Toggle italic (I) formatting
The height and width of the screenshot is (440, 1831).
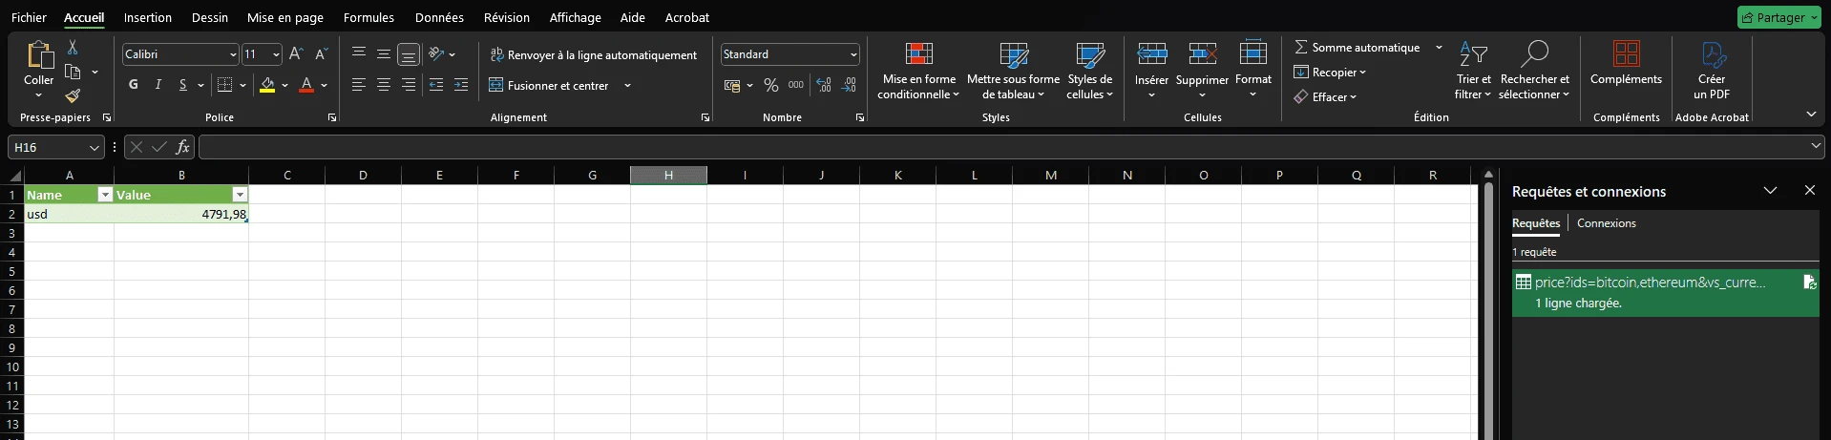pos(158,85)
